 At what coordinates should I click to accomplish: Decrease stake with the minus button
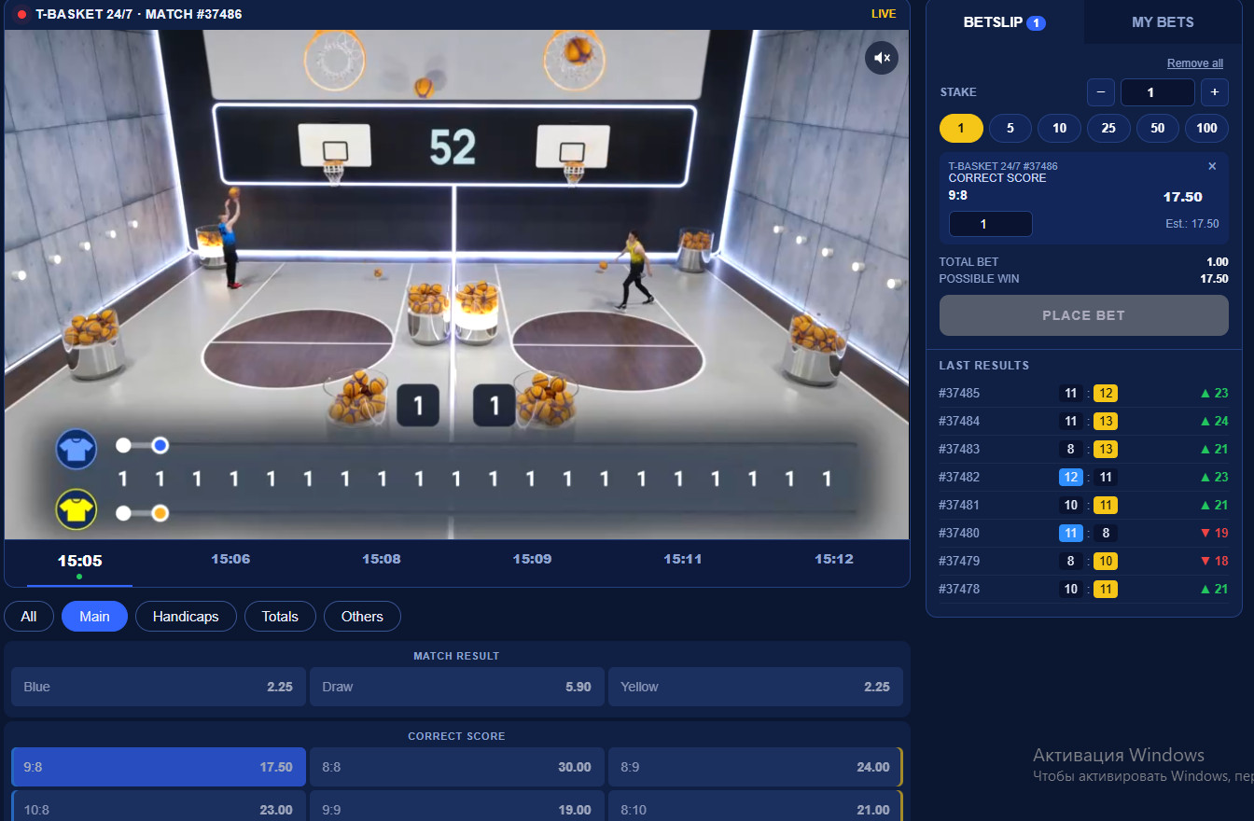tap(1101, 92)
